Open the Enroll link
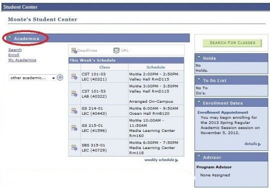The width and height of the screenshot is (270, 188). point(14,55)
